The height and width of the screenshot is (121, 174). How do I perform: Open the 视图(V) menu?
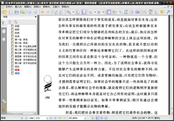point(28,6)
